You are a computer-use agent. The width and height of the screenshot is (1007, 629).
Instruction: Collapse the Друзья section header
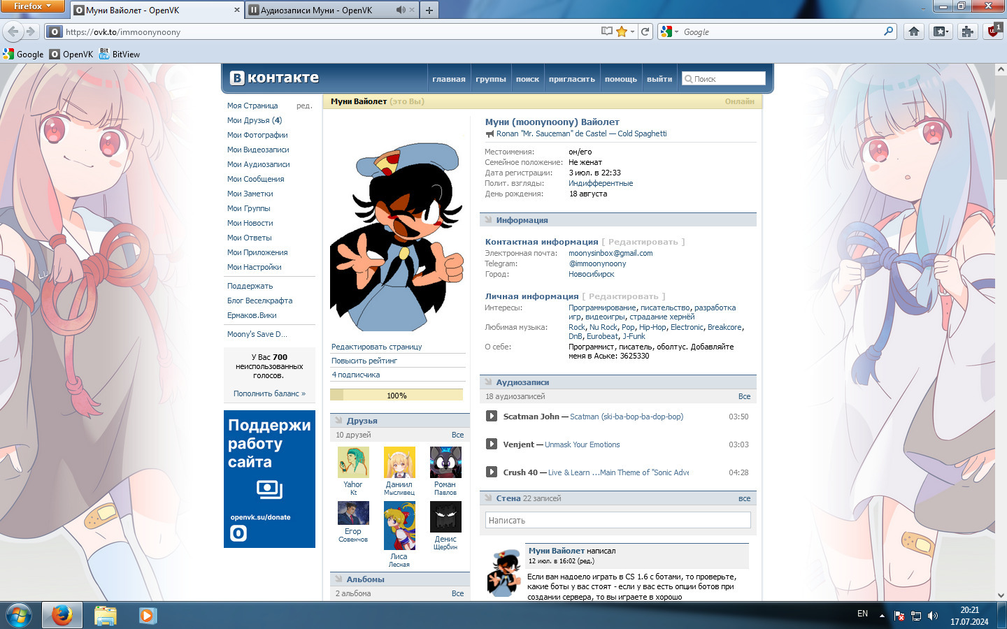point(338,421)
